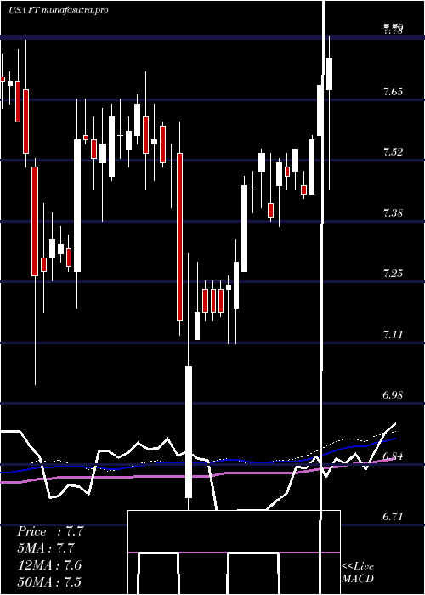425x595 pixels.
Task: Click the 6.84 price axis label
Action: (393, 456)
